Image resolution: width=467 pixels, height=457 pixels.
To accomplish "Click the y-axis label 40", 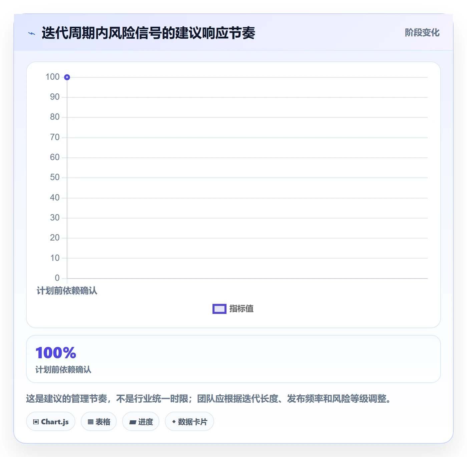I will point(55,198).
